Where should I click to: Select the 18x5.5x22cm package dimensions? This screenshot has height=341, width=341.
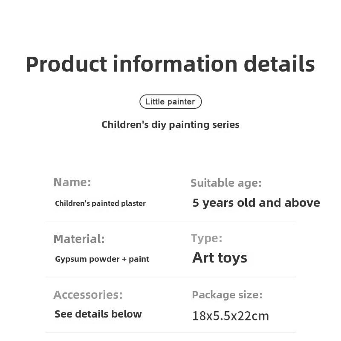pos(231,316)
